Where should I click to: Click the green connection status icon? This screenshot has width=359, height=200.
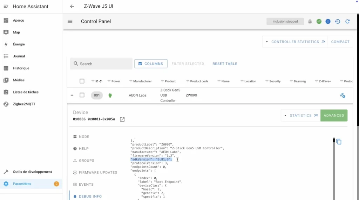pyautogui.click(x=319, y=21)
